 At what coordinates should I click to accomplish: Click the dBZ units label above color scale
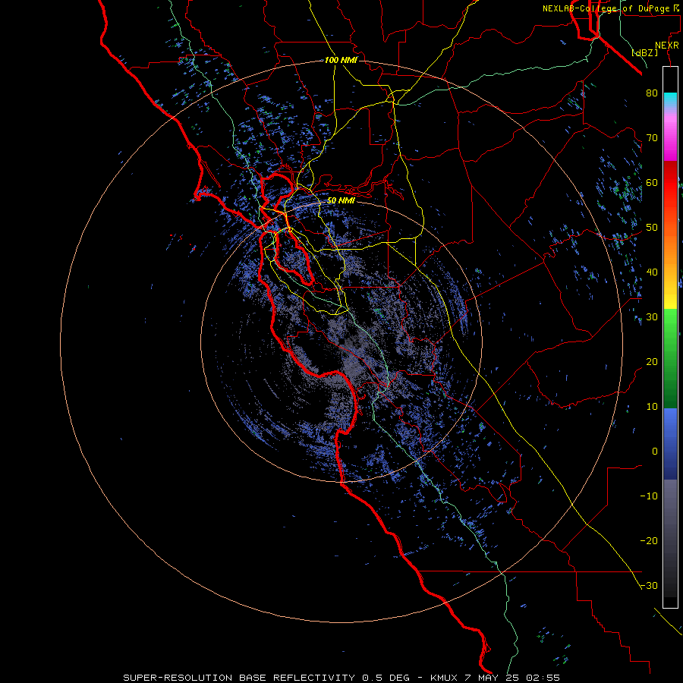click(x=644, y=52)
